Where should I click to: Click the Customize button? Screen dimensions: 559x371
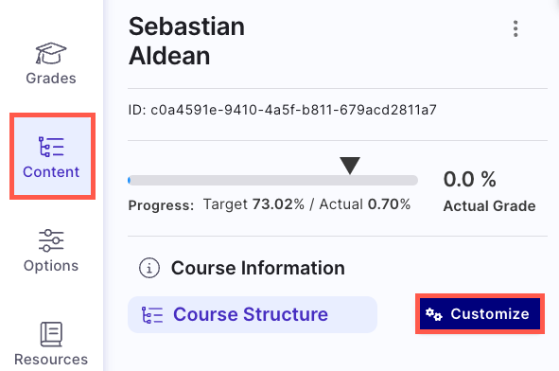point(480,314)
